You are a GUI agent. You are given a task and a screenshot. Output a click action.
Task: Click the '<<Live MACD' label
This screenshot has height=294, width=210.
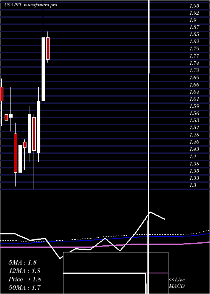pos(177,283)
